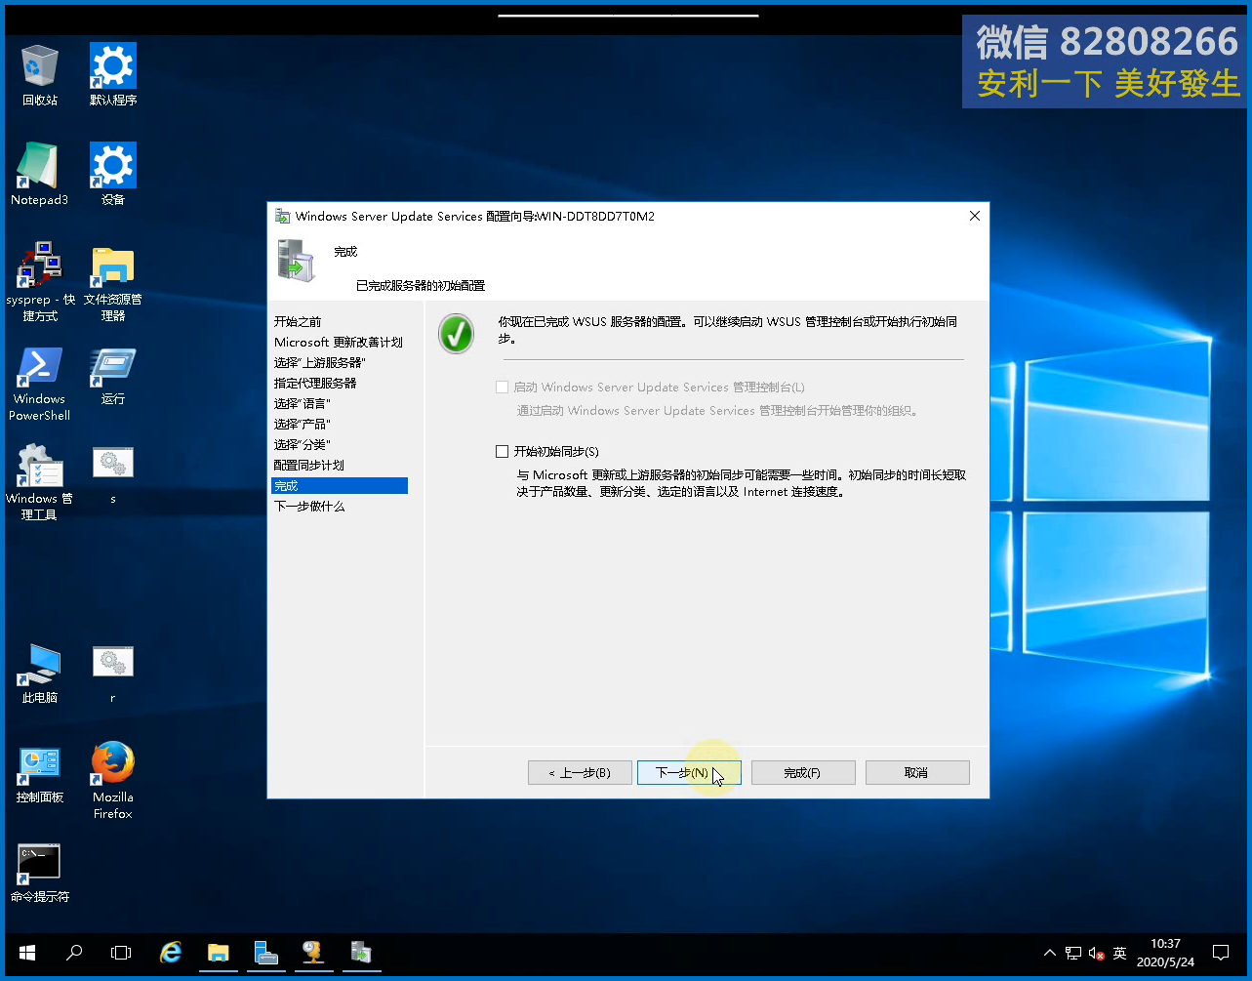Open the muted volume tray icon
This screenshot has width=1252, height=981.
click(1097, 953)
